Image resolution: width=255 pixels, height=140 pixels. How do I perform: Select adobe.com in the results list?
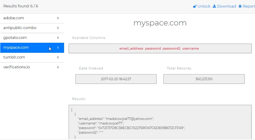(x=32, y=18)
